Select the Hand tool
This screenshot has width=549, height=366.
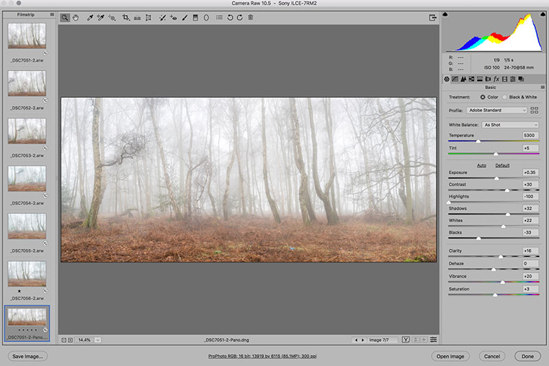coord(75,18)
